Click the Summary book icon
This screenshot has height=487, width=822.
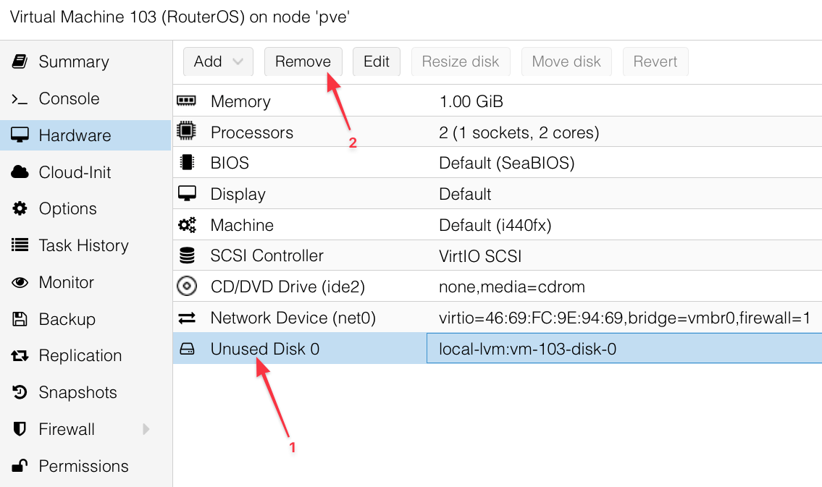pyautogui.click(x=20, y=62)
